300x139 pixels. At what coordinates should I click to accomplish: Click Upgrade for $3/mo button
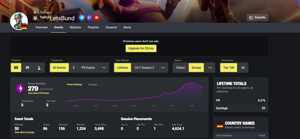[x=141, y=48]
